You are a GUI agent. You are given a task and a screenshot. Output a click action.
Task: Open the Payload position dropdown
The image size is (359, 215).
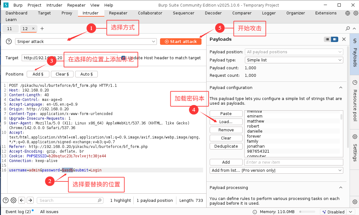point(294,52)
